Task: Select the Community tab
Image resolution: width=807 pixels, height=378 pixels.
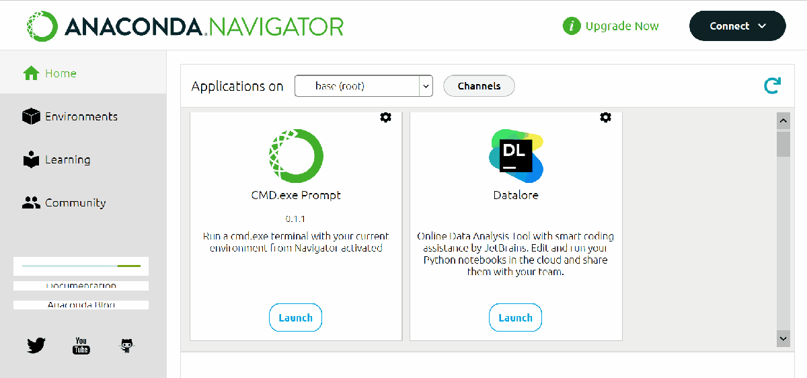Action: tap(75, 202)
